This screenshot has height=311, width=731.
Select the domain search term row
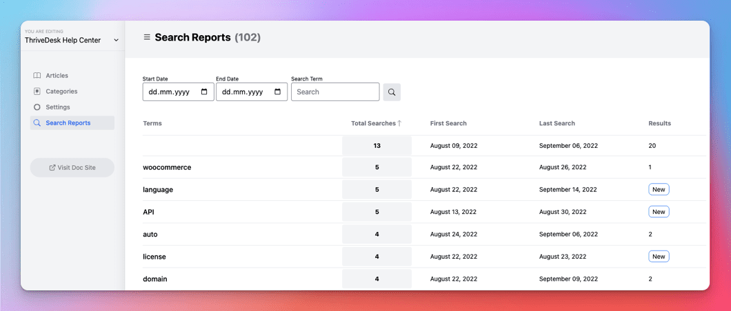424,279
